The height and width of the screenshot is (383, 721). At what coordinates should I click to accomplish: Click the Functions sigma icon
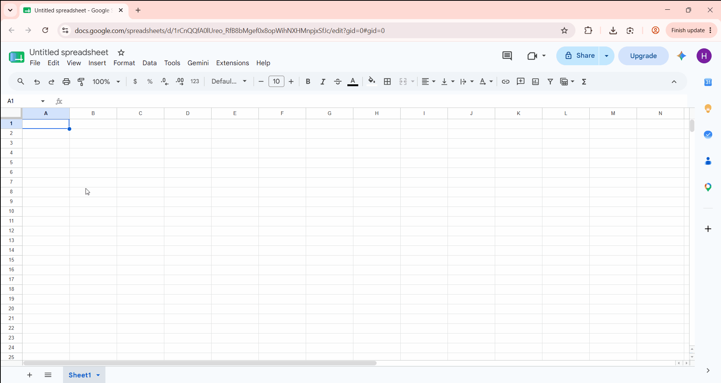point(584,81)
